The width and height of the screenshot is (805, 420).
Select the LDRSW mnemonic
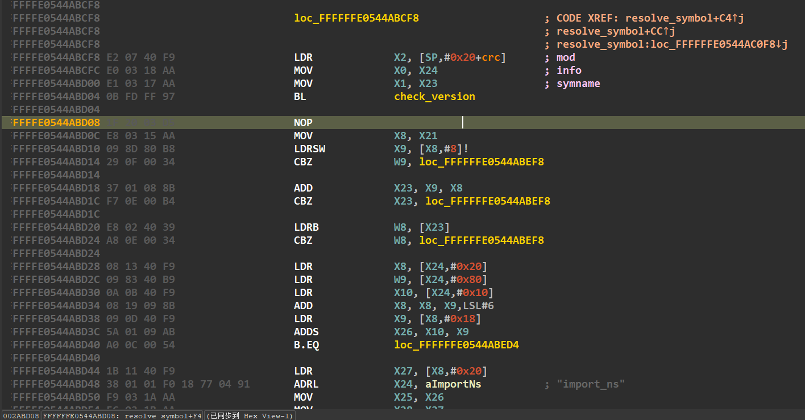coord(309,148)
